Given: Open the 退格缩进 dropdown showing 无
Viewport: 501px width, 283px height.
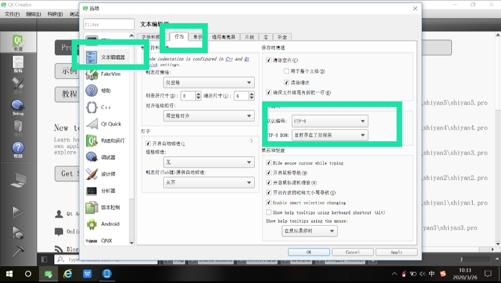Looking at the screenshot, I should 209,162.
